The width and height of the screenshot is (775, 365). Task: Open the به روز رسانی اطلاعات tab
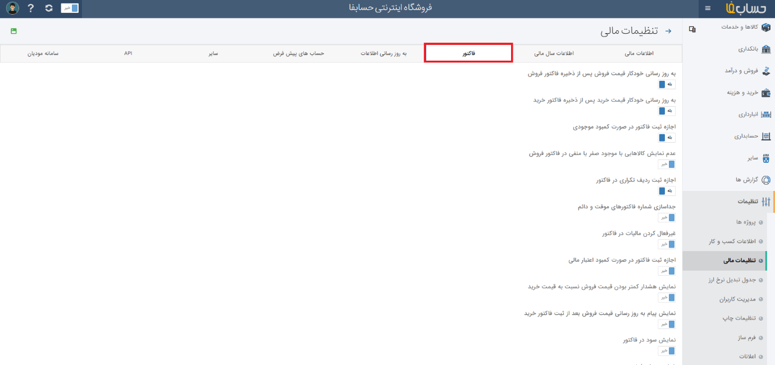[x=384, y=53]
